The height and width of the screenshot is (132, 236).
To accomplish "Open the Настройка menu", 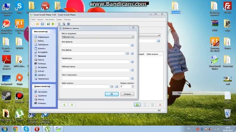I will tap(50, 19).
